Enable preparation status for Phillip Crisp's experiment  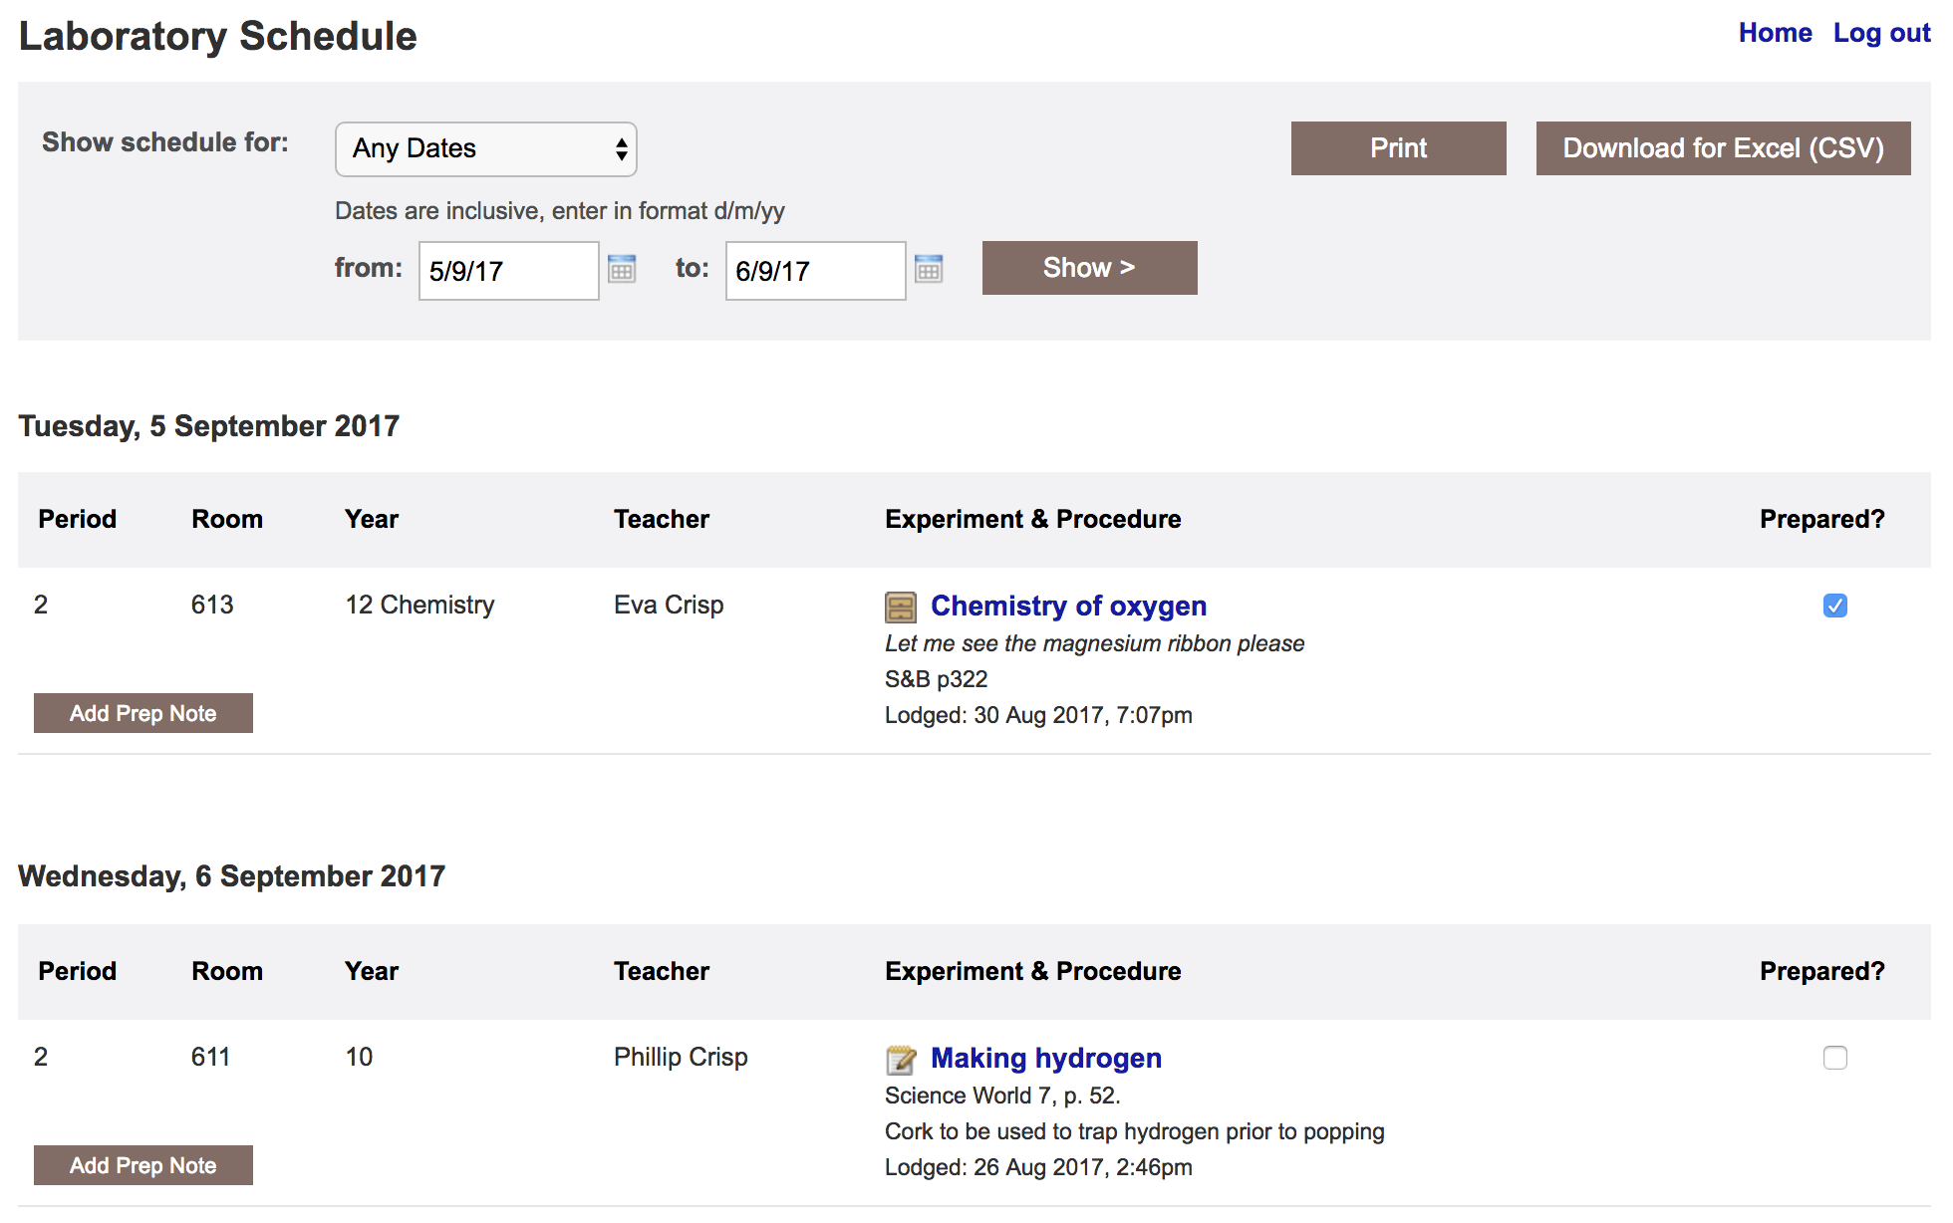point(1835,1059)
